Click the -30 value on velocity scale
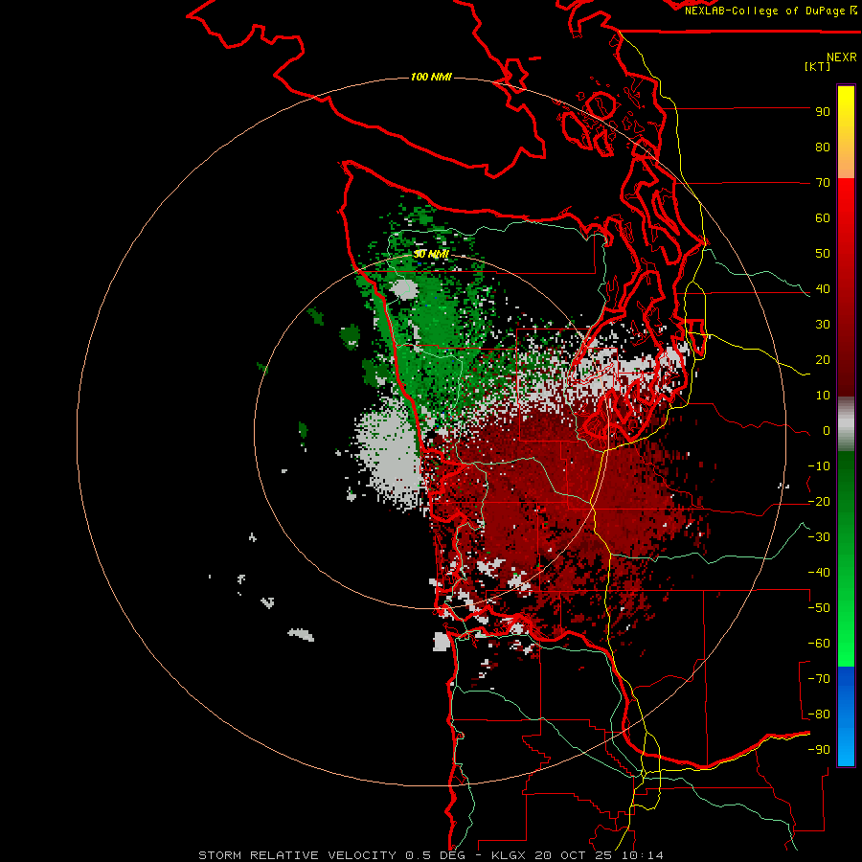The image size is (862, 862). point(819,537)
